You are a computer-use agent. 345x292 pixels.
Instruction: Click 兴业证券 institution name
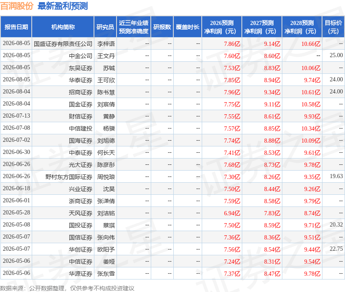81,189
